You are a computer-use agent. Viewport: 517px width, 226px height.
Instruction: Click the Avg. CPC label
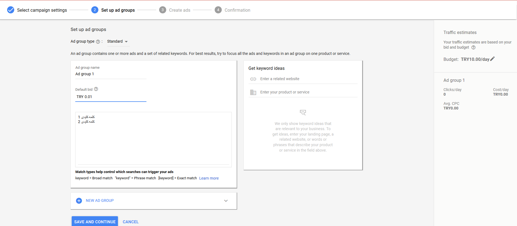(x=451, y=103)
